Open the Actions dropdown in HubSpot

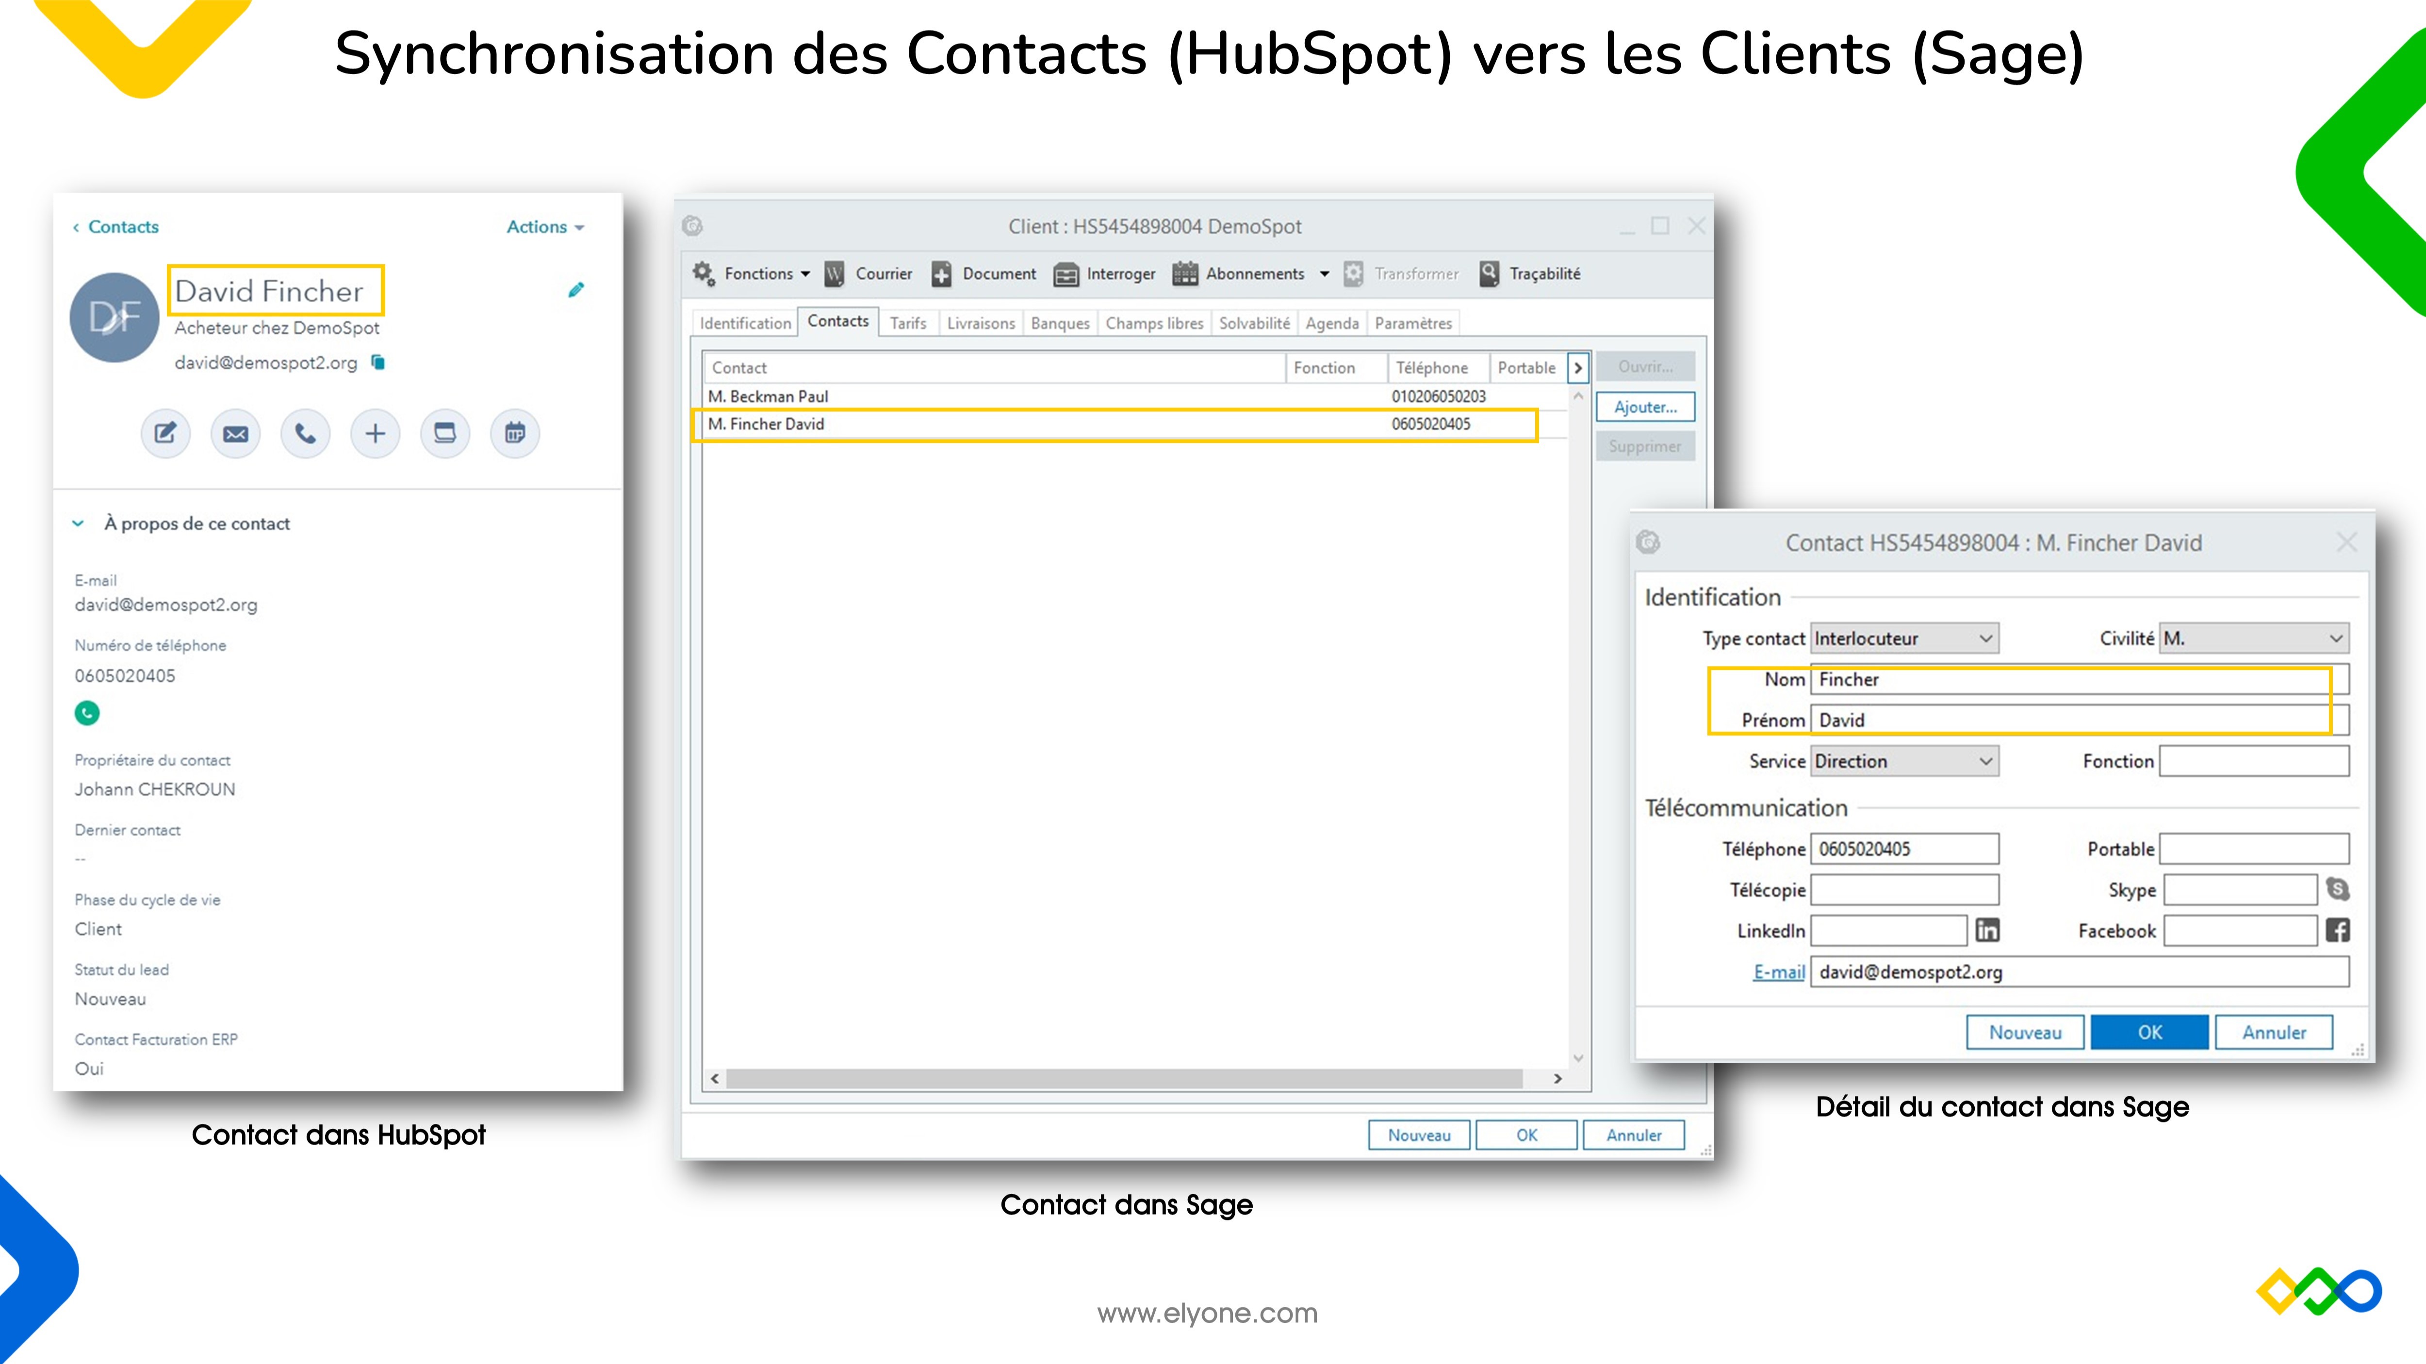(x=544, y=227)
